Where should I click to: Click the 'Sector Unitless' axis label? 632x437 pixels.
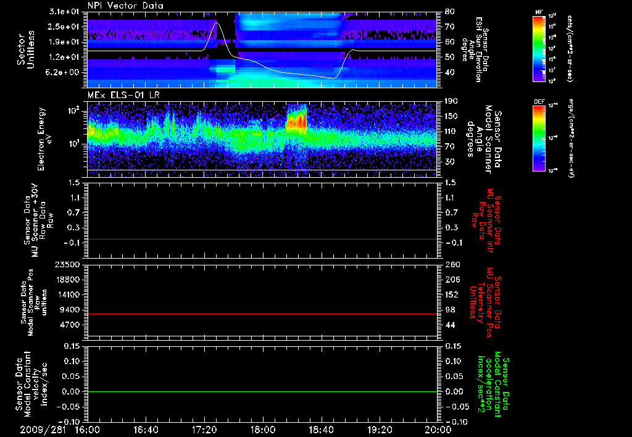click(26, 49)
